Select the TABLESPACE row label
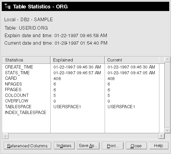This screenshot has width=171, height=154. (18, 107)
